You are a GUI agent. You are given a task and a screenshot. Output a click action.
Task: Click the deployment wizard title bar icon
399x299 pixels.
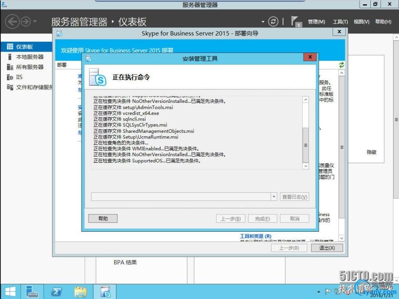[x=59, y=33]
